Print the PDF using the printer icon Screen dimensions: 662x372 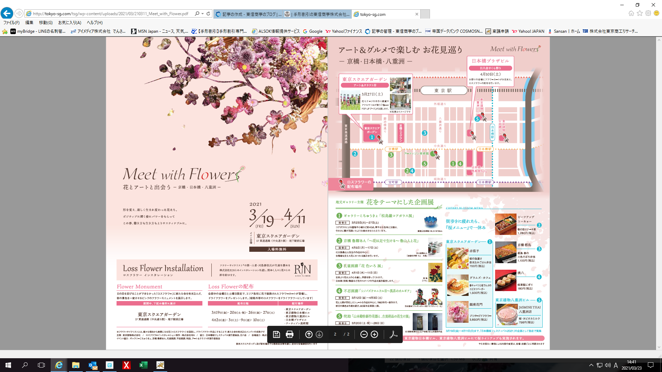point(290,334)
